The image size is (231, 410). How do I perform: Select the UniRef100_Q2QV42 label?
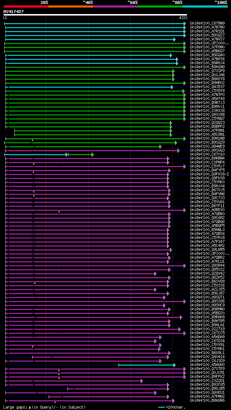tap(207, 274)
